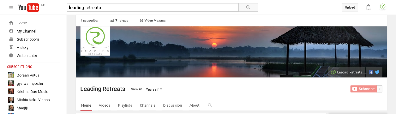396x114 pixels.
Task: Switch to the Home channel tab
Action: pos(86,105)
